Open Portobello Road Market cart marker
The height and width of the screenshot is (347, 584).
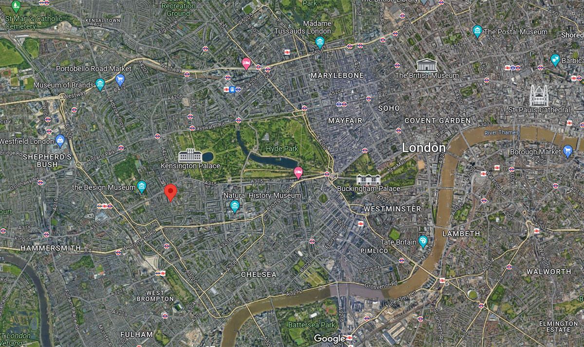[x=120, y=80]
